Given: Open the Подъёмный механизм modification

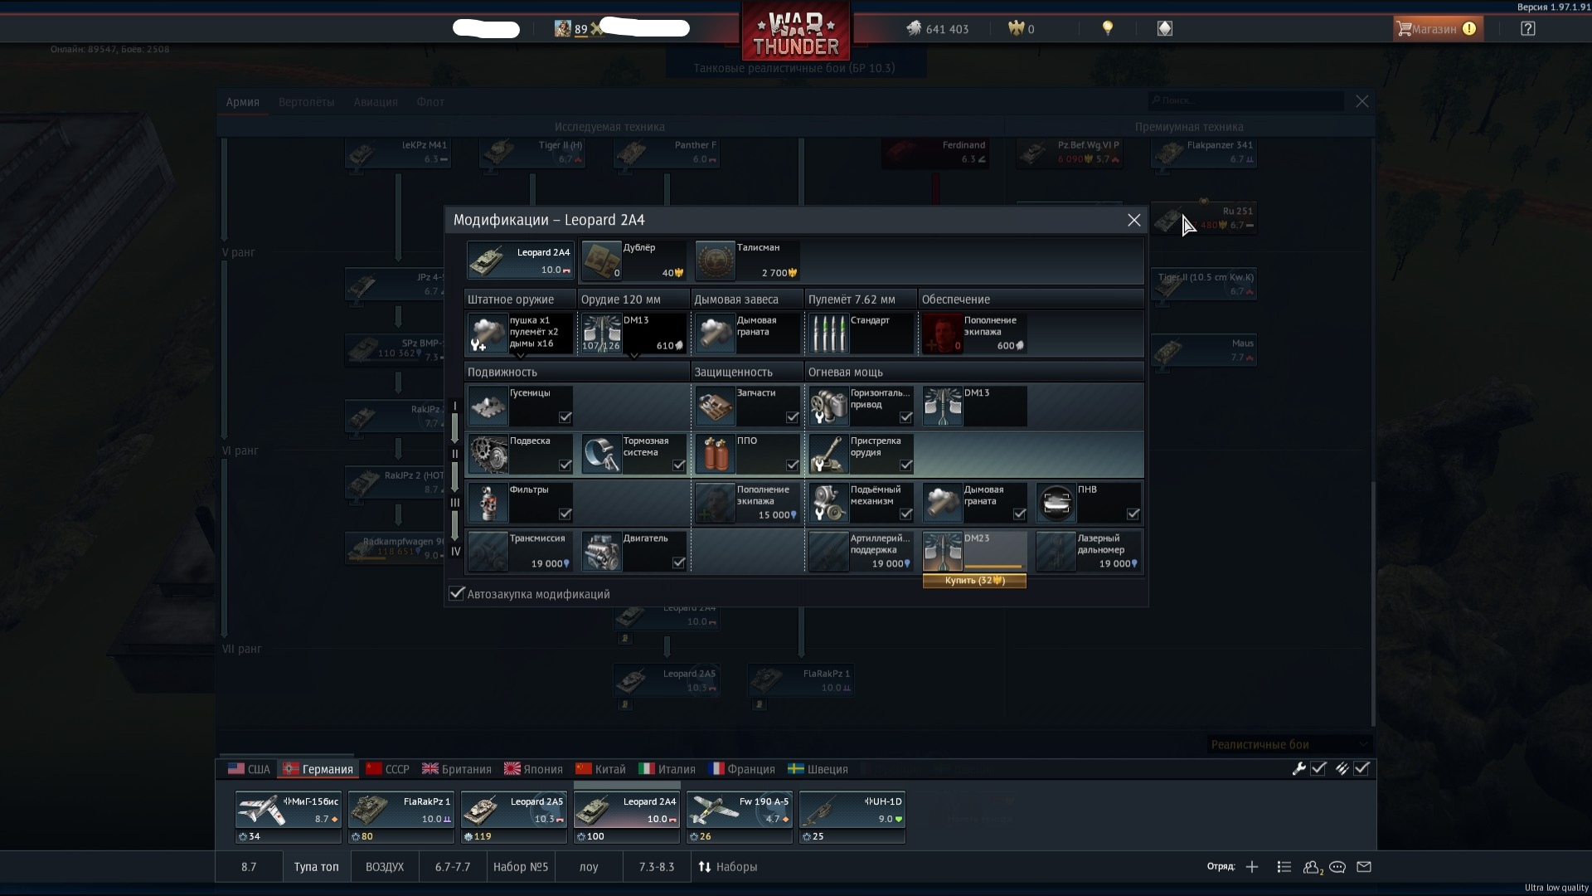Looking at the screenshot, I should (862, 503).
